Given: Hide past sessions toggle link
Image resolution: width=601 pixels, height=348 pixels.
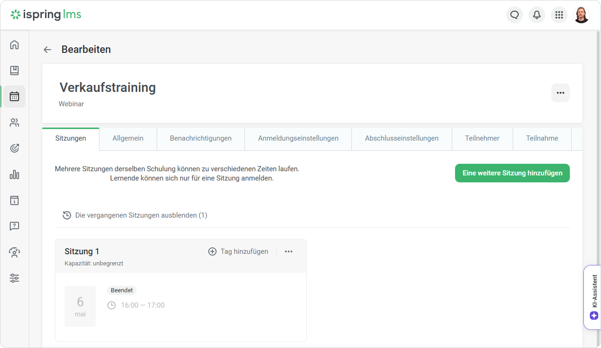Looking at the screenshot, I should pos(135,215).
